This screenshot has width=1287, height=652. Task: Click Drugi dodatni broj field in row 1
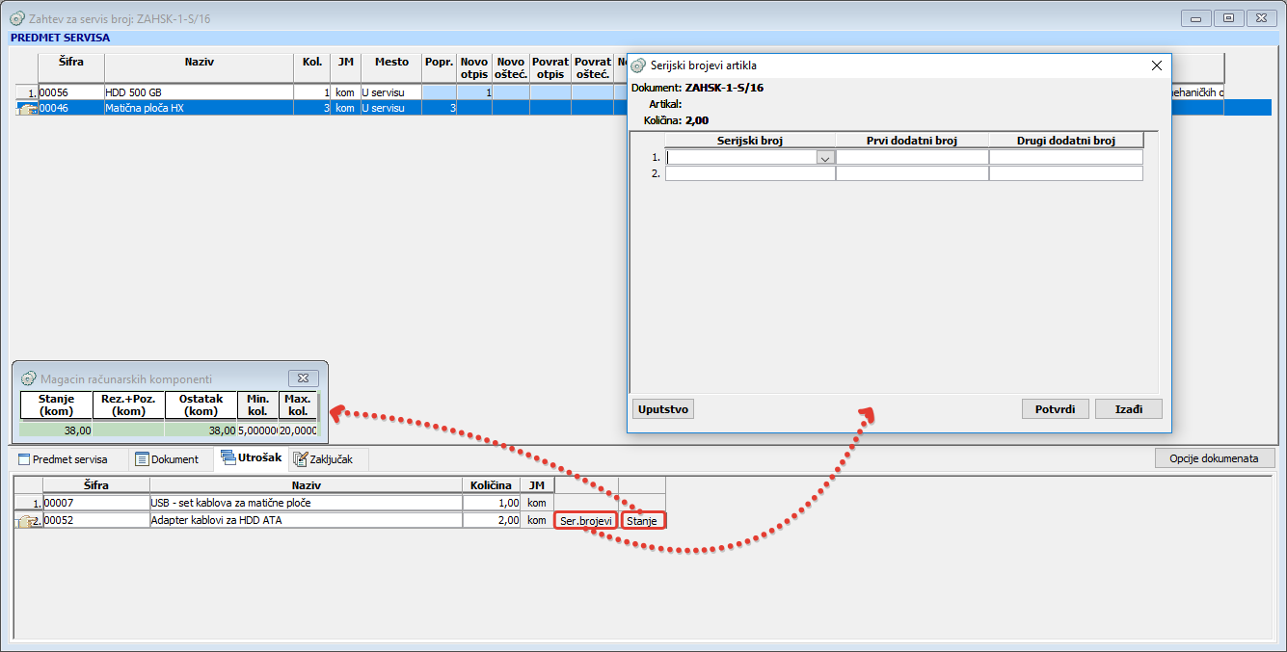(x=1066, y=157)
